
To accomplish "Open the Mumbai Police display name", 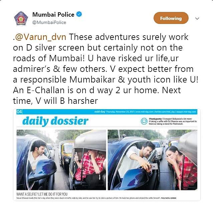I will 53,15.
